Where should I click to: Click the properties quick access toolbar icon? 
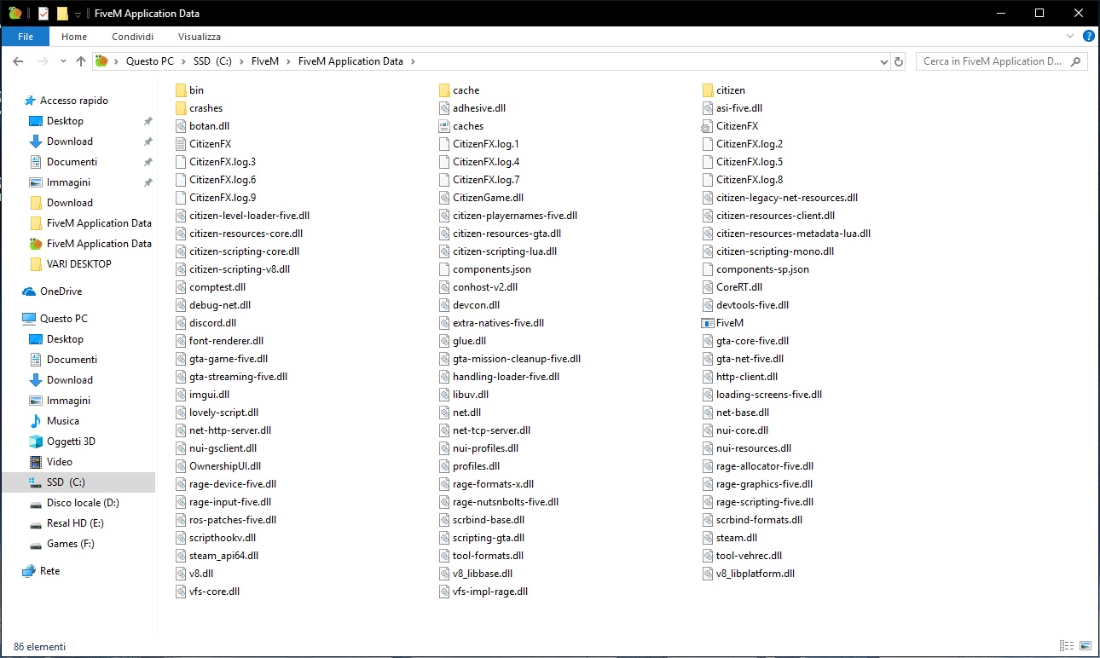pos(43,14)
